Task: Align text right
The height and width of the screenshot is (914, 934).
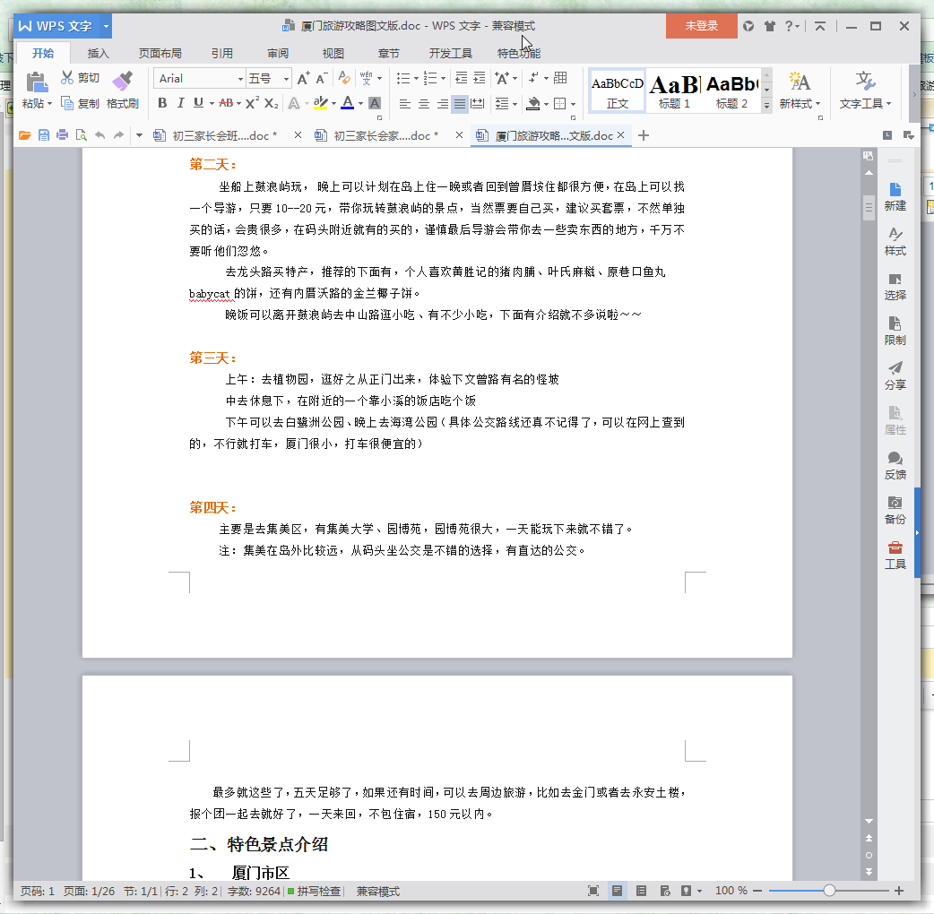Action: click(x=442, y=104)
